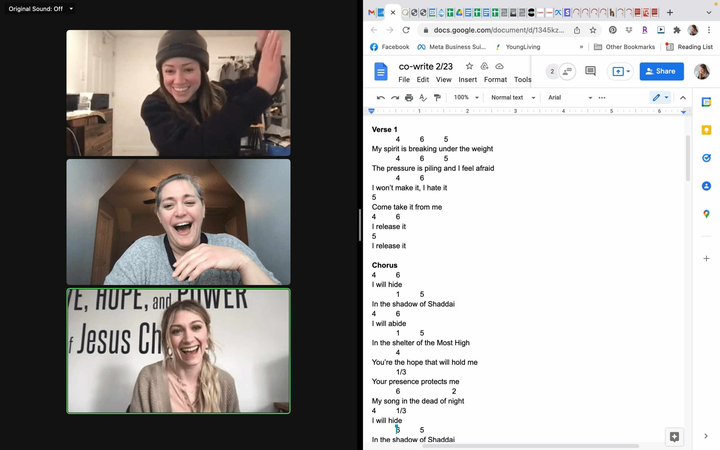Hide the side panel using the bottom chevron

pyautogui.click(x=706, y=436)
